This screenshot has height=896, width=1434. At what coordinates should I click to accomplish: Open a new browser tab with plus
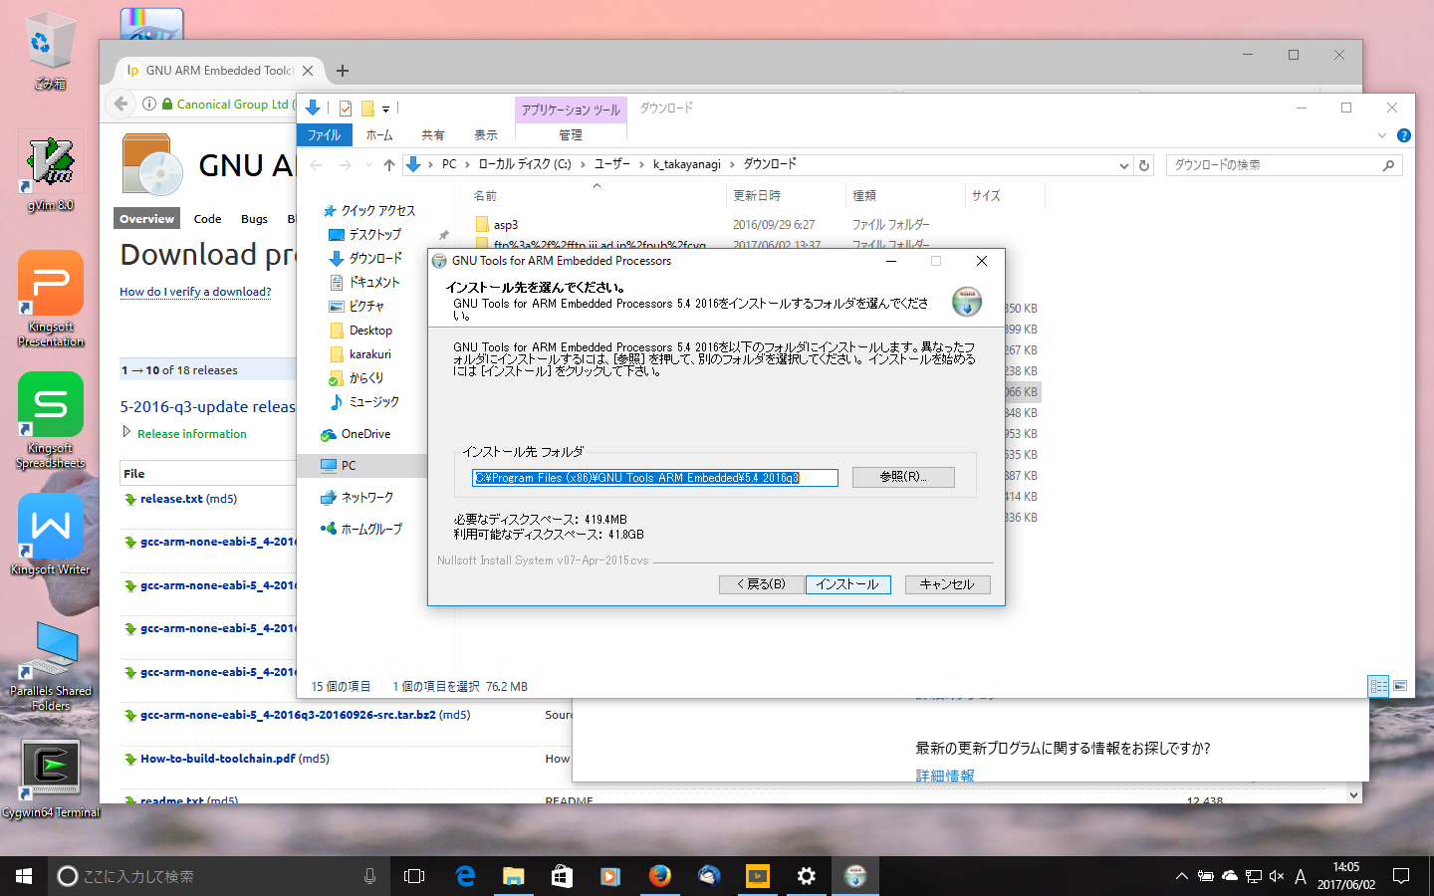coord(343,71)
